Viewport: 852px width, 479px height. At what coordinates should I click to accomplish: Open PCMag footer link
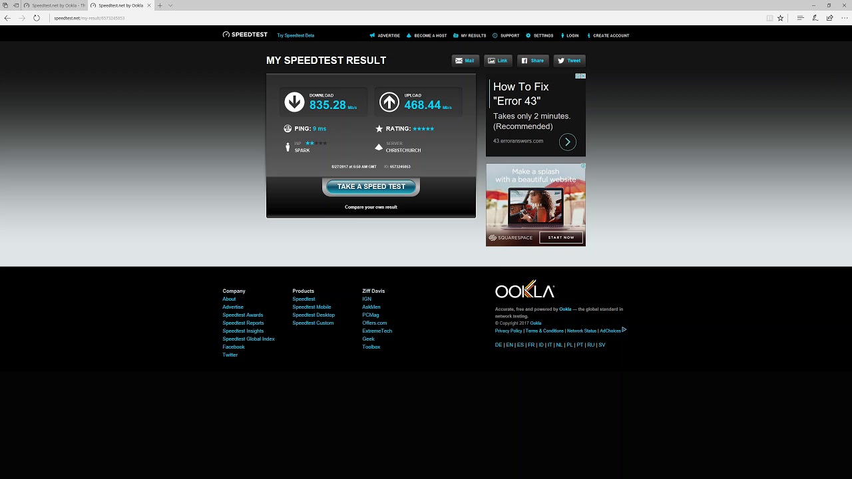pos(371,315)
